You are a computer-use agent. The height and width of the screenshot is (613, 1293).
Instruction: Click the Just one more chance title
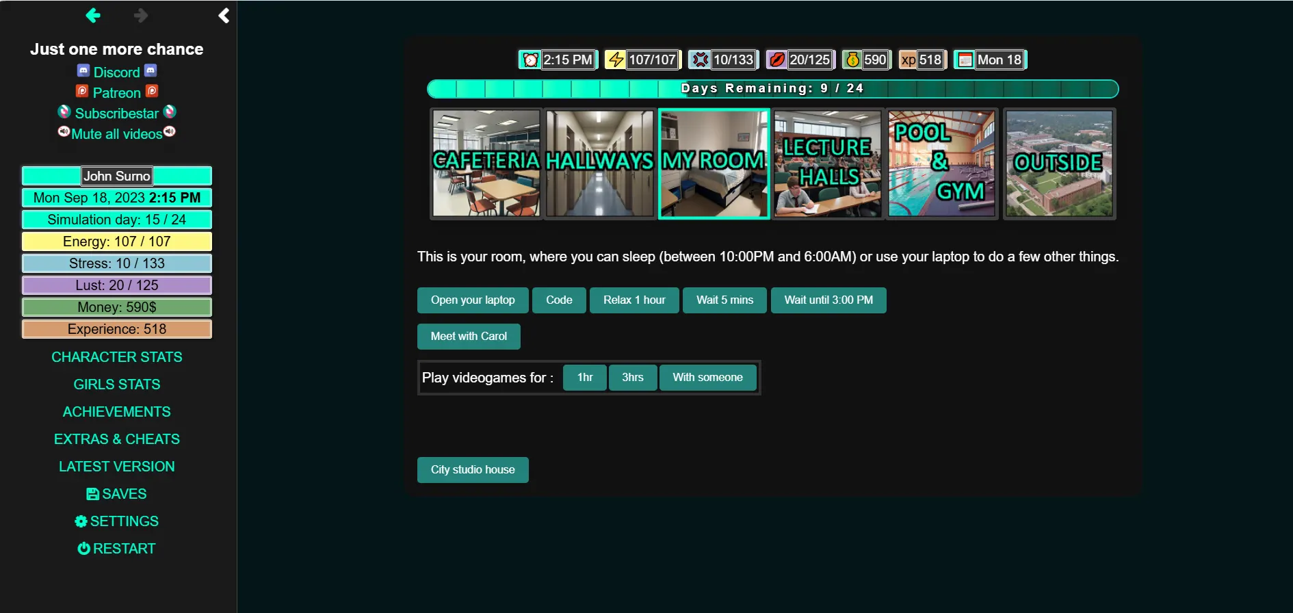117,49
